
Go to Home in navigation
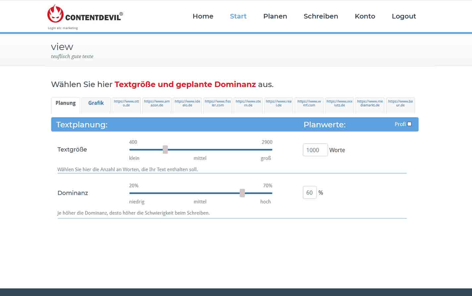tap(203, 16)
